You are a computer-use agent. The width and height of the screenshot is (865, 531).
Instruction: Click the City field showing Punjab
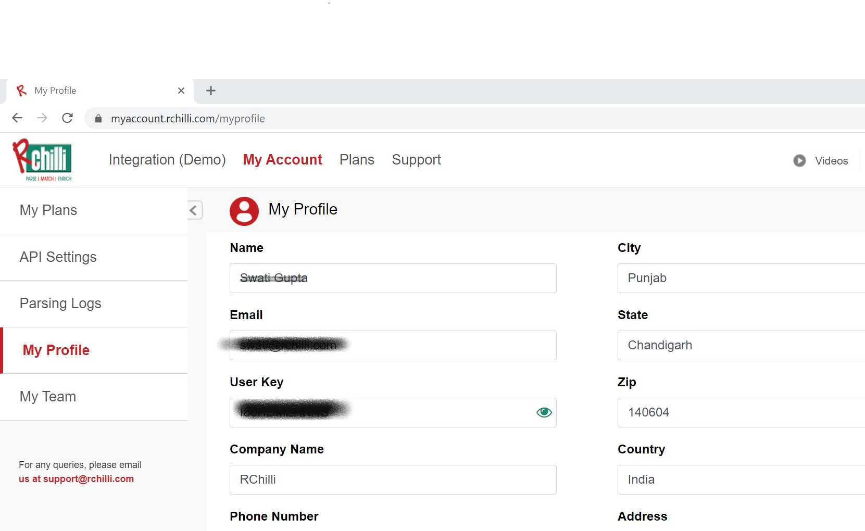(x=741, y=278)
